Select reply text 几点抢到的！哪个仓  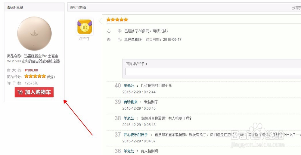coord(156,86)
